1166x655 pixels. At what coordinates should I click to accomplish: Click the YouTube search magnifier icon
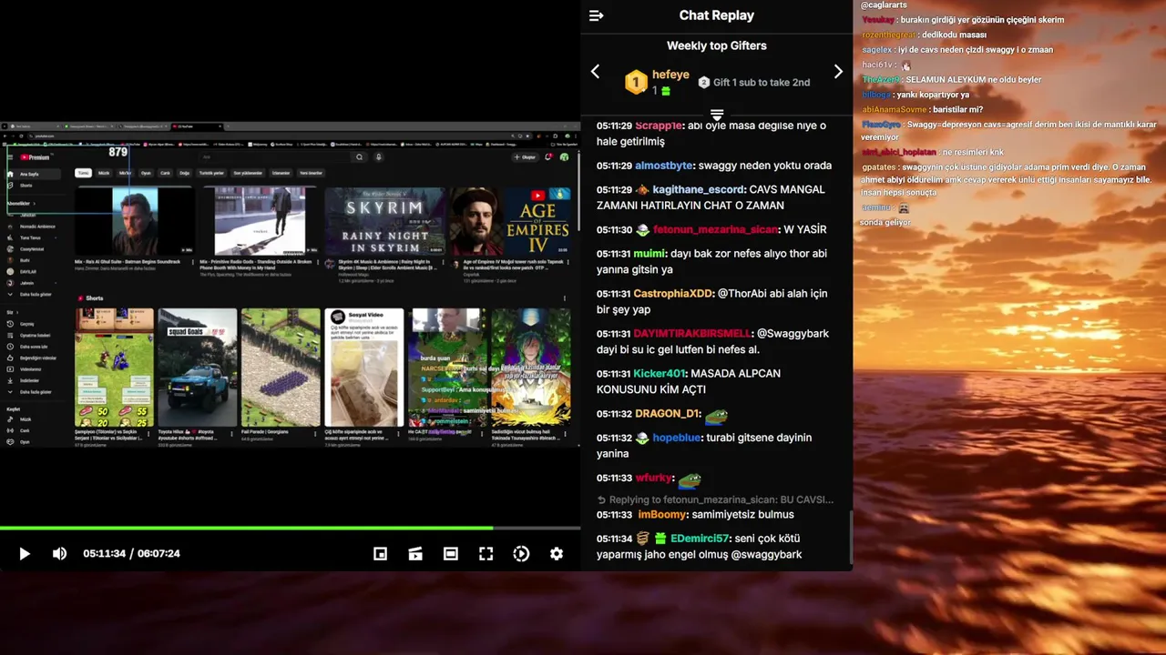359,156
